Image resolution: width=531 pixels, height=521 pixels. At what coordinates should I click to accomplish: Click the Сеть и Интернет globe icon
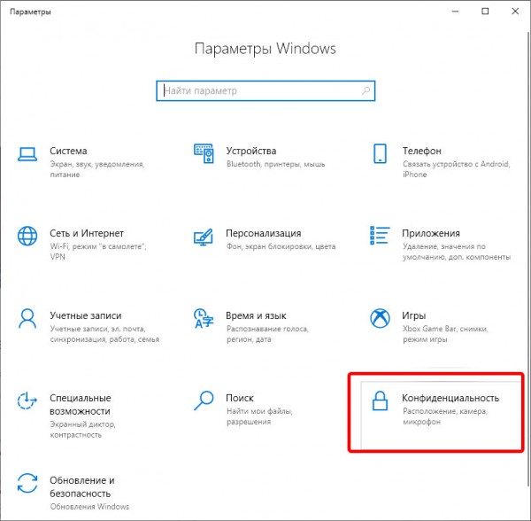click(x=27, y=236)
